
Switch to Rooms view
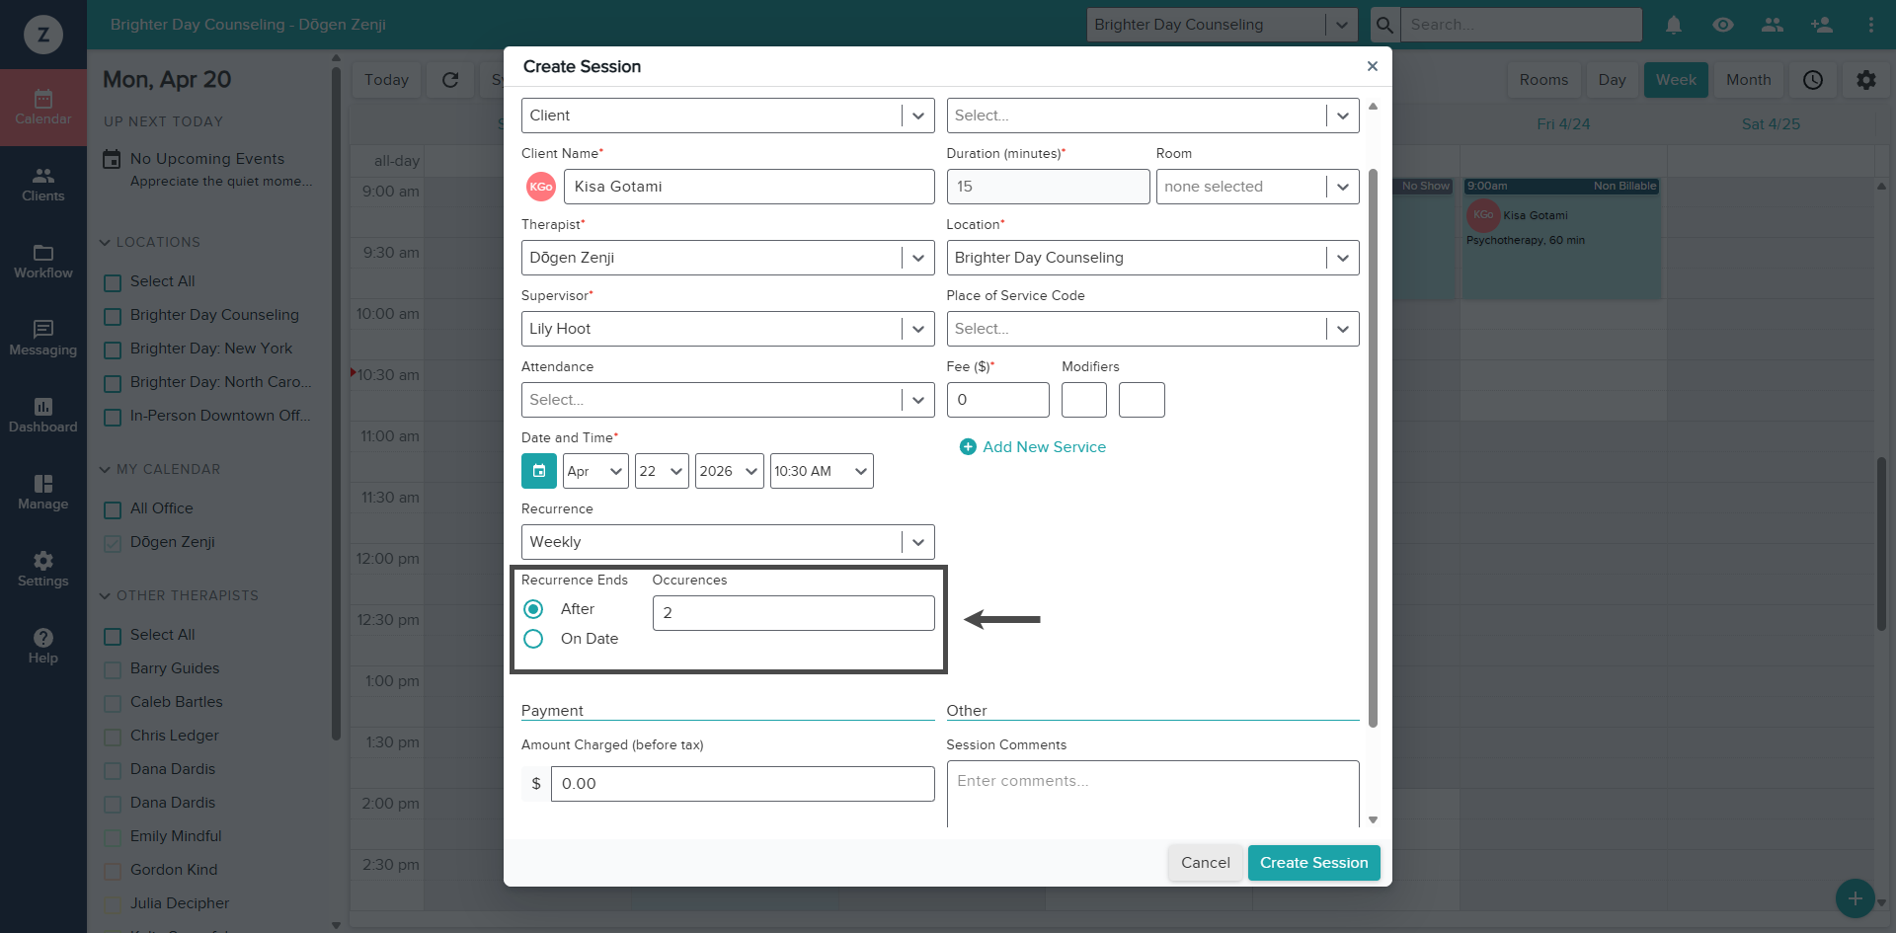click(x=1543, y=80)
